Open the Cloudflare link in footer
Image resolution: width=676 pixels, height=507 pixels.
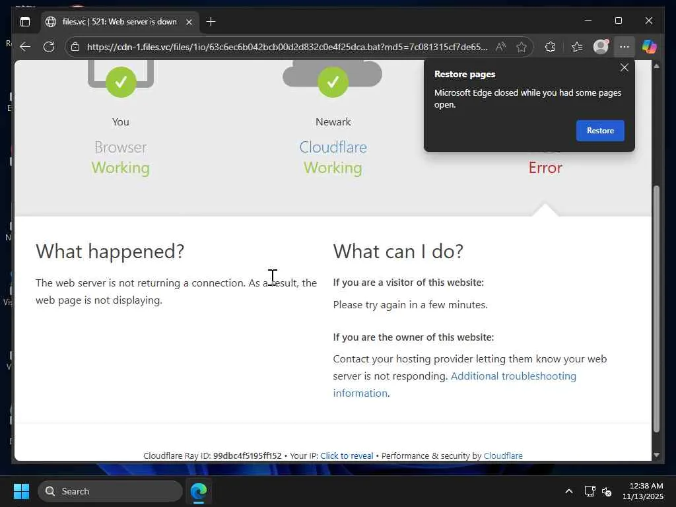point(502,456)
